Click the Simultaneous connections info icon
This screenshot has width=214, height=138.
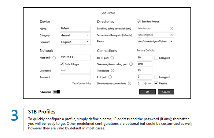pos(130,83)
